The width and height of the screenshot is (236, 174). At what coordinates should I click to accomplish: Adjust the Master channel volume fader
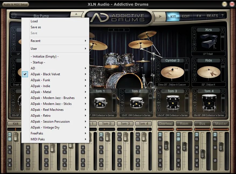221,147
